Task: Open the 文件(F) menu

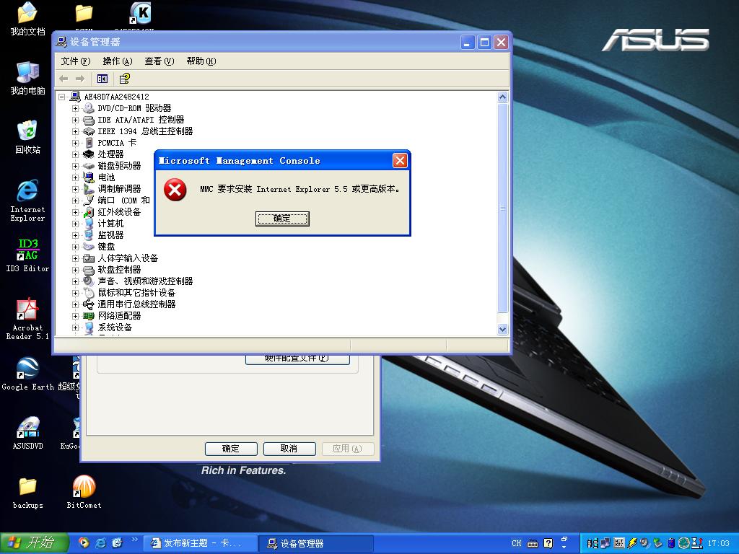Action: click(x=75, y=61)
